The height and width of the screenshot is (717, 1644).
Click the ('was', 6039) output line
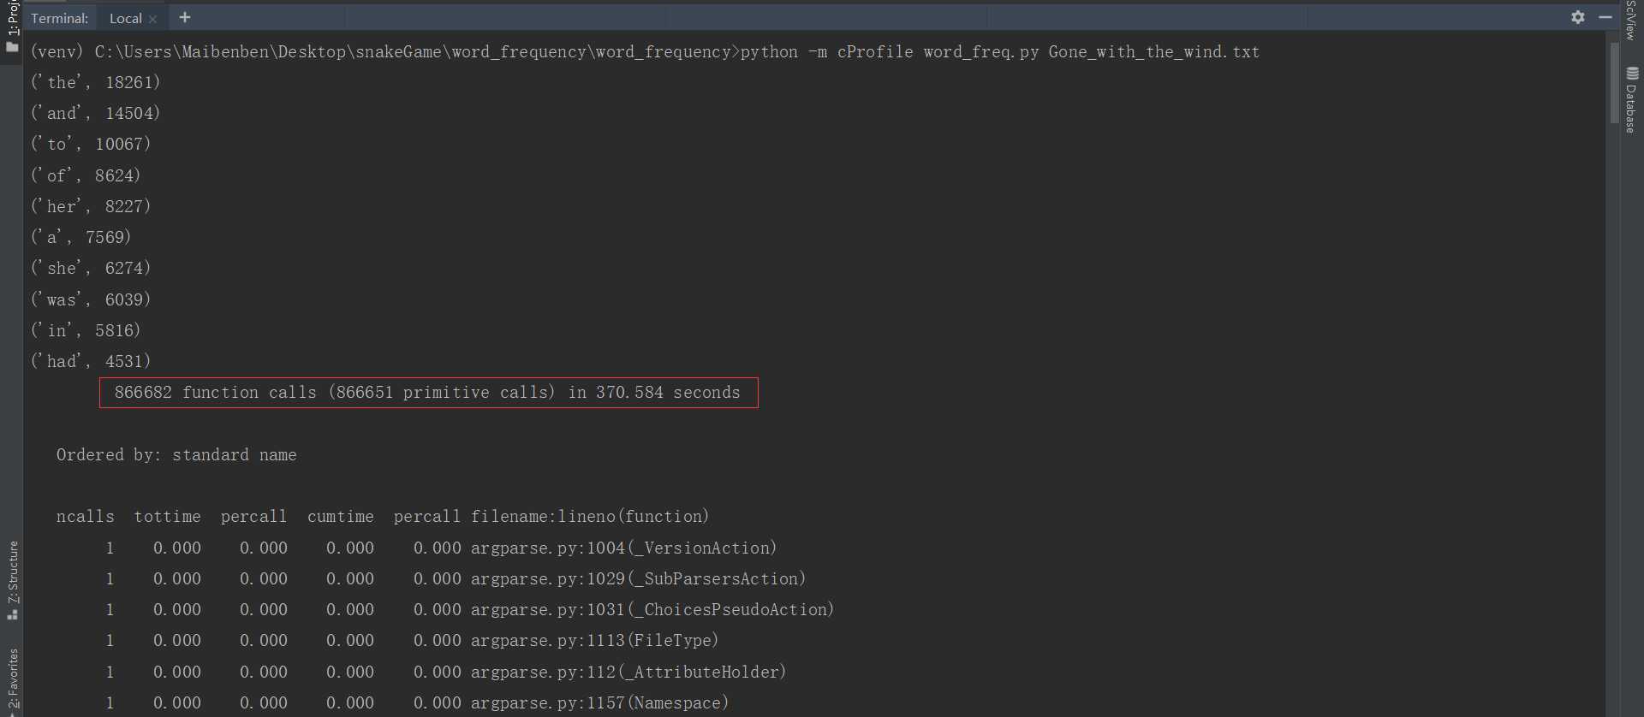(x=91, y=299)
